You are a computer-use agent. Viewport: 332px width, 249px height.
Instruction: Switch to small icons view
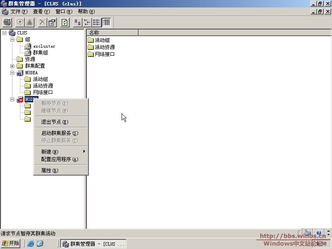point(87,22)
